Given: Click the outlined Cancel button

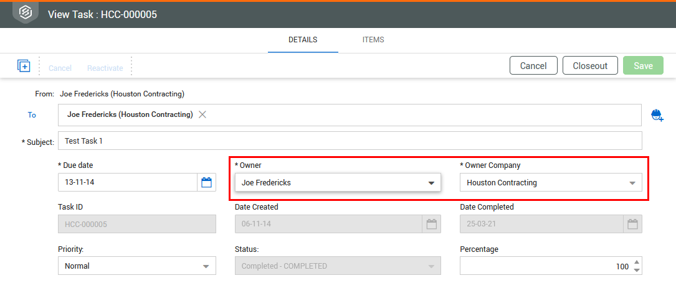Looking at the screenshot, I should point(533,66).
